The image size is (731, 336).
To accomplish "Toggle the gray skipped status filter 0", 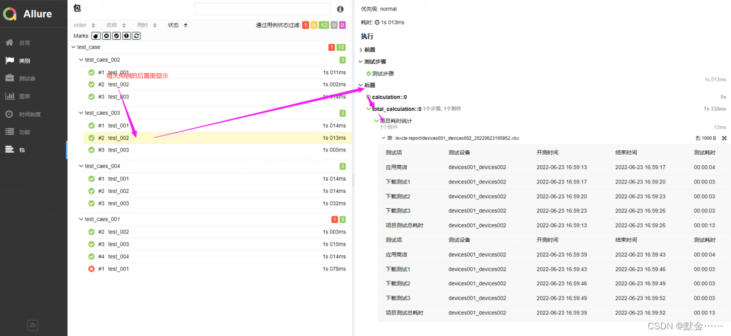I will (x=334, y=25).
